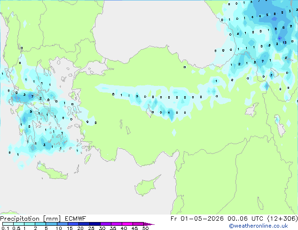Open the weatheronline.co.uk link
The height and width of the screenshot is (230, 298).
point(259,226)
